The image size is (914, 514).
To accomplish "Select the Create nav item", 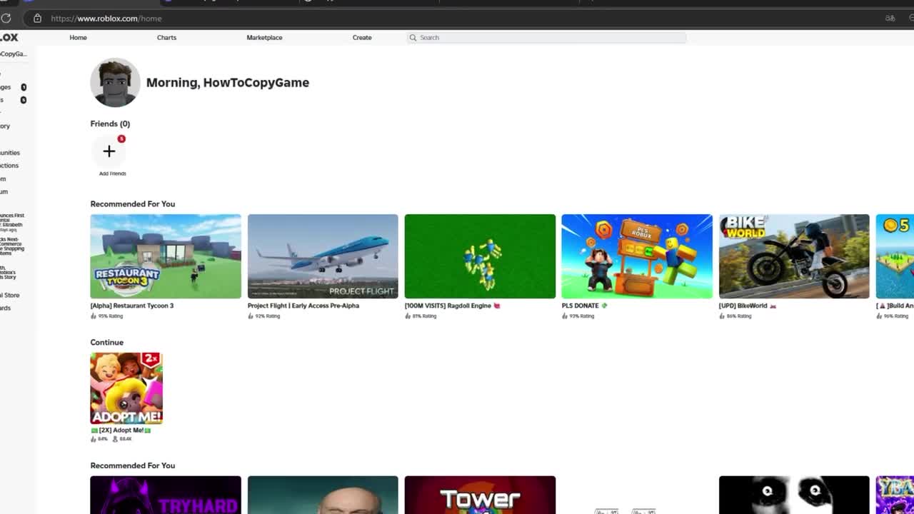I will tap(362, 38).
